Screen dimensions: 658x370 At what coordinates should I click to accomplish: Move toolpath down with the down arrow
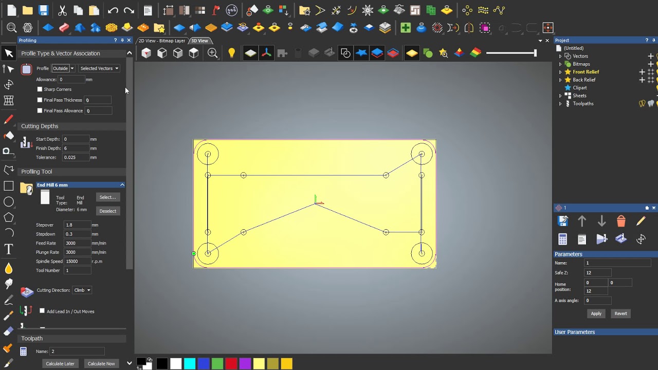coord(601,221)
